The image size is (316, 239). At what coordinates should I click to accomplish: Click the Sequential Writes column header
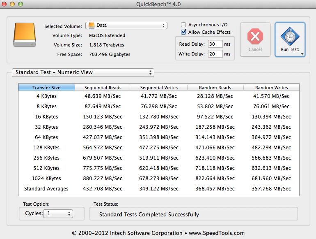(159, 88)
